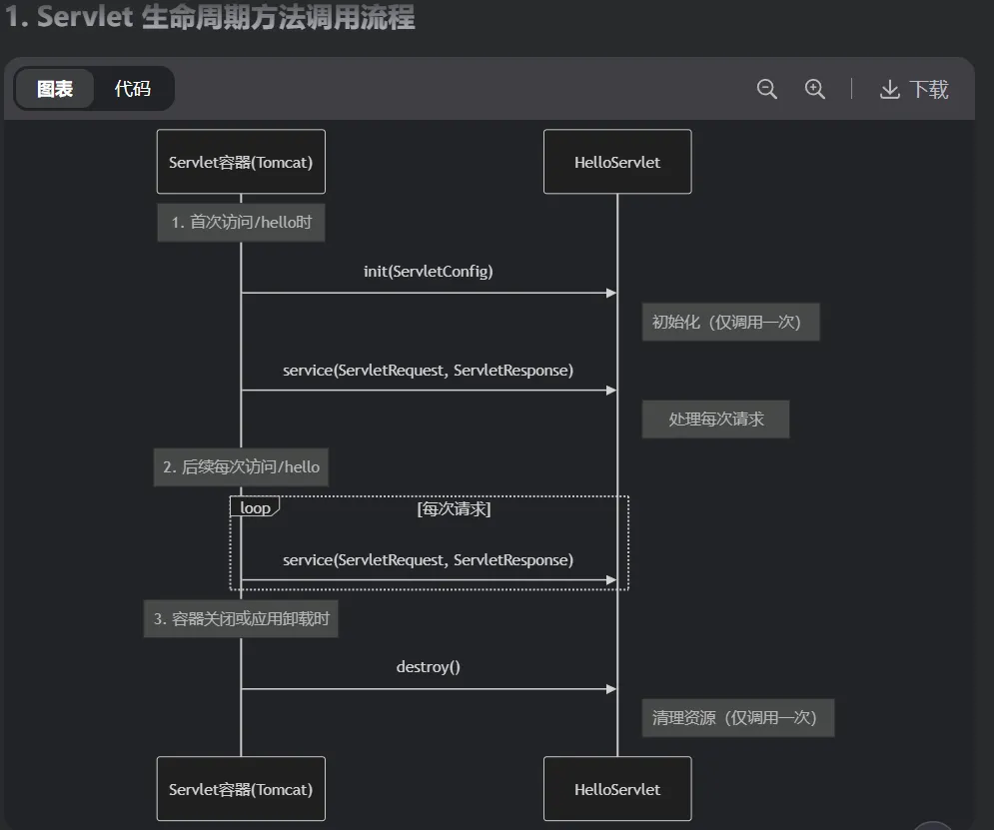Click the 清理资源（仅调用一次）note
Viewport: 994px width, 830px height.
737,718
